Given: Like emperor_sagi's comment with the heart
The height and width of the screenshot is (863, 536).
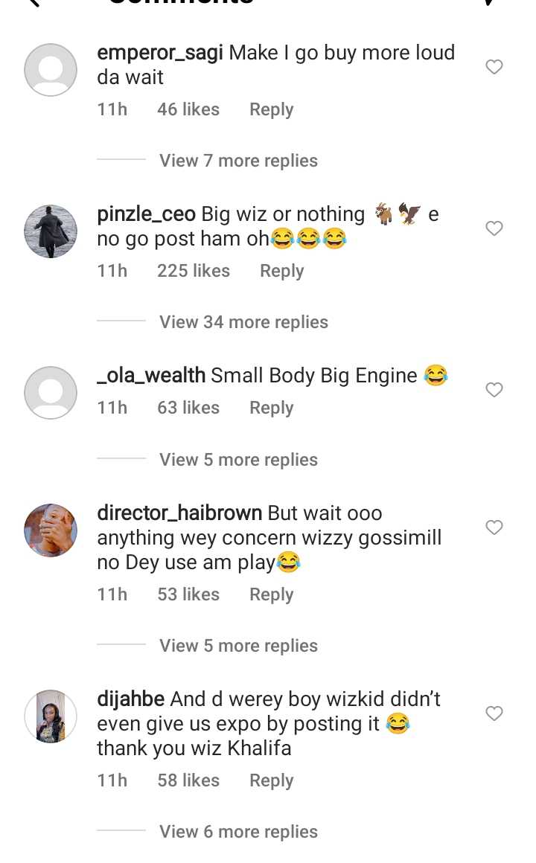Looking at the screenshot, I should click(x=494, y=67).
